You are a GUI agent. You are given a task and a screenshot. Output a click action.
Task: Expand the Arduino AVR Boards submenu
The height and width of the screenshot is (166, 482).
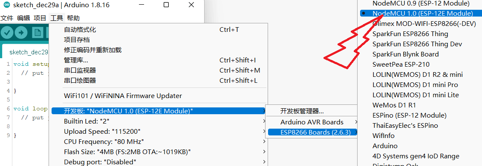tap(312, 122)
